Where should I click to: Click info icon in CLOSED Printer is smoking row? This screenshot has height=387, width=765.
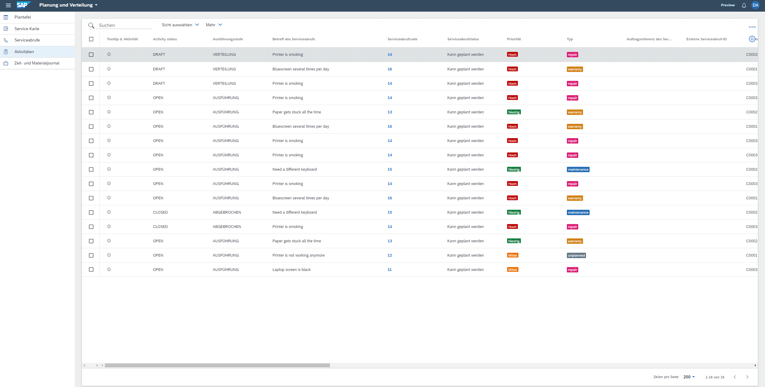point(109,226)
